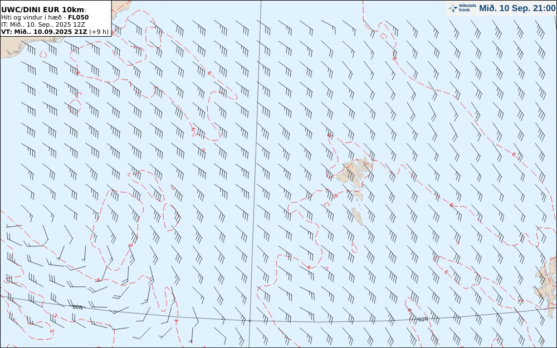Click the 'UWC/DINI EUR 10km' title

(x=43, y=9)
